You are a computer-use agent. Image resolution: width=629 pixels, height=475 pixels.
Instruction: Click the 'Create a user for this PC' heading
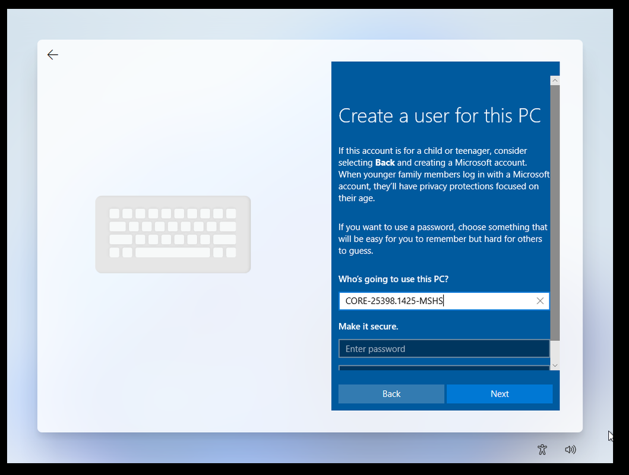pos(440,116)
